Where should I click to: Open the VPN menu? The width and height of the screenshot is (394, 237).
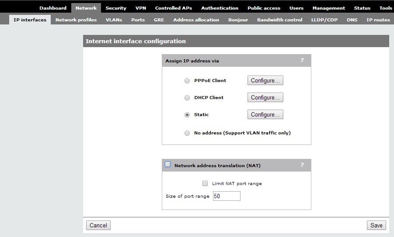[x=141, y=8]
